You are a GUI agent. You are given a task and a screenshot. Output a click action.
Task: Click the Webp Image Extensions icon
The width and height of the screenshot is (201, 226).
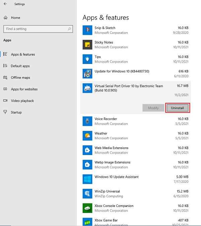87,165
